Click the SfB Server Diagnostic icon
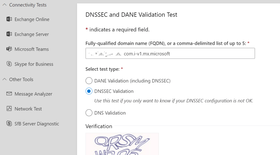280x155 pixels. (9, 123)
